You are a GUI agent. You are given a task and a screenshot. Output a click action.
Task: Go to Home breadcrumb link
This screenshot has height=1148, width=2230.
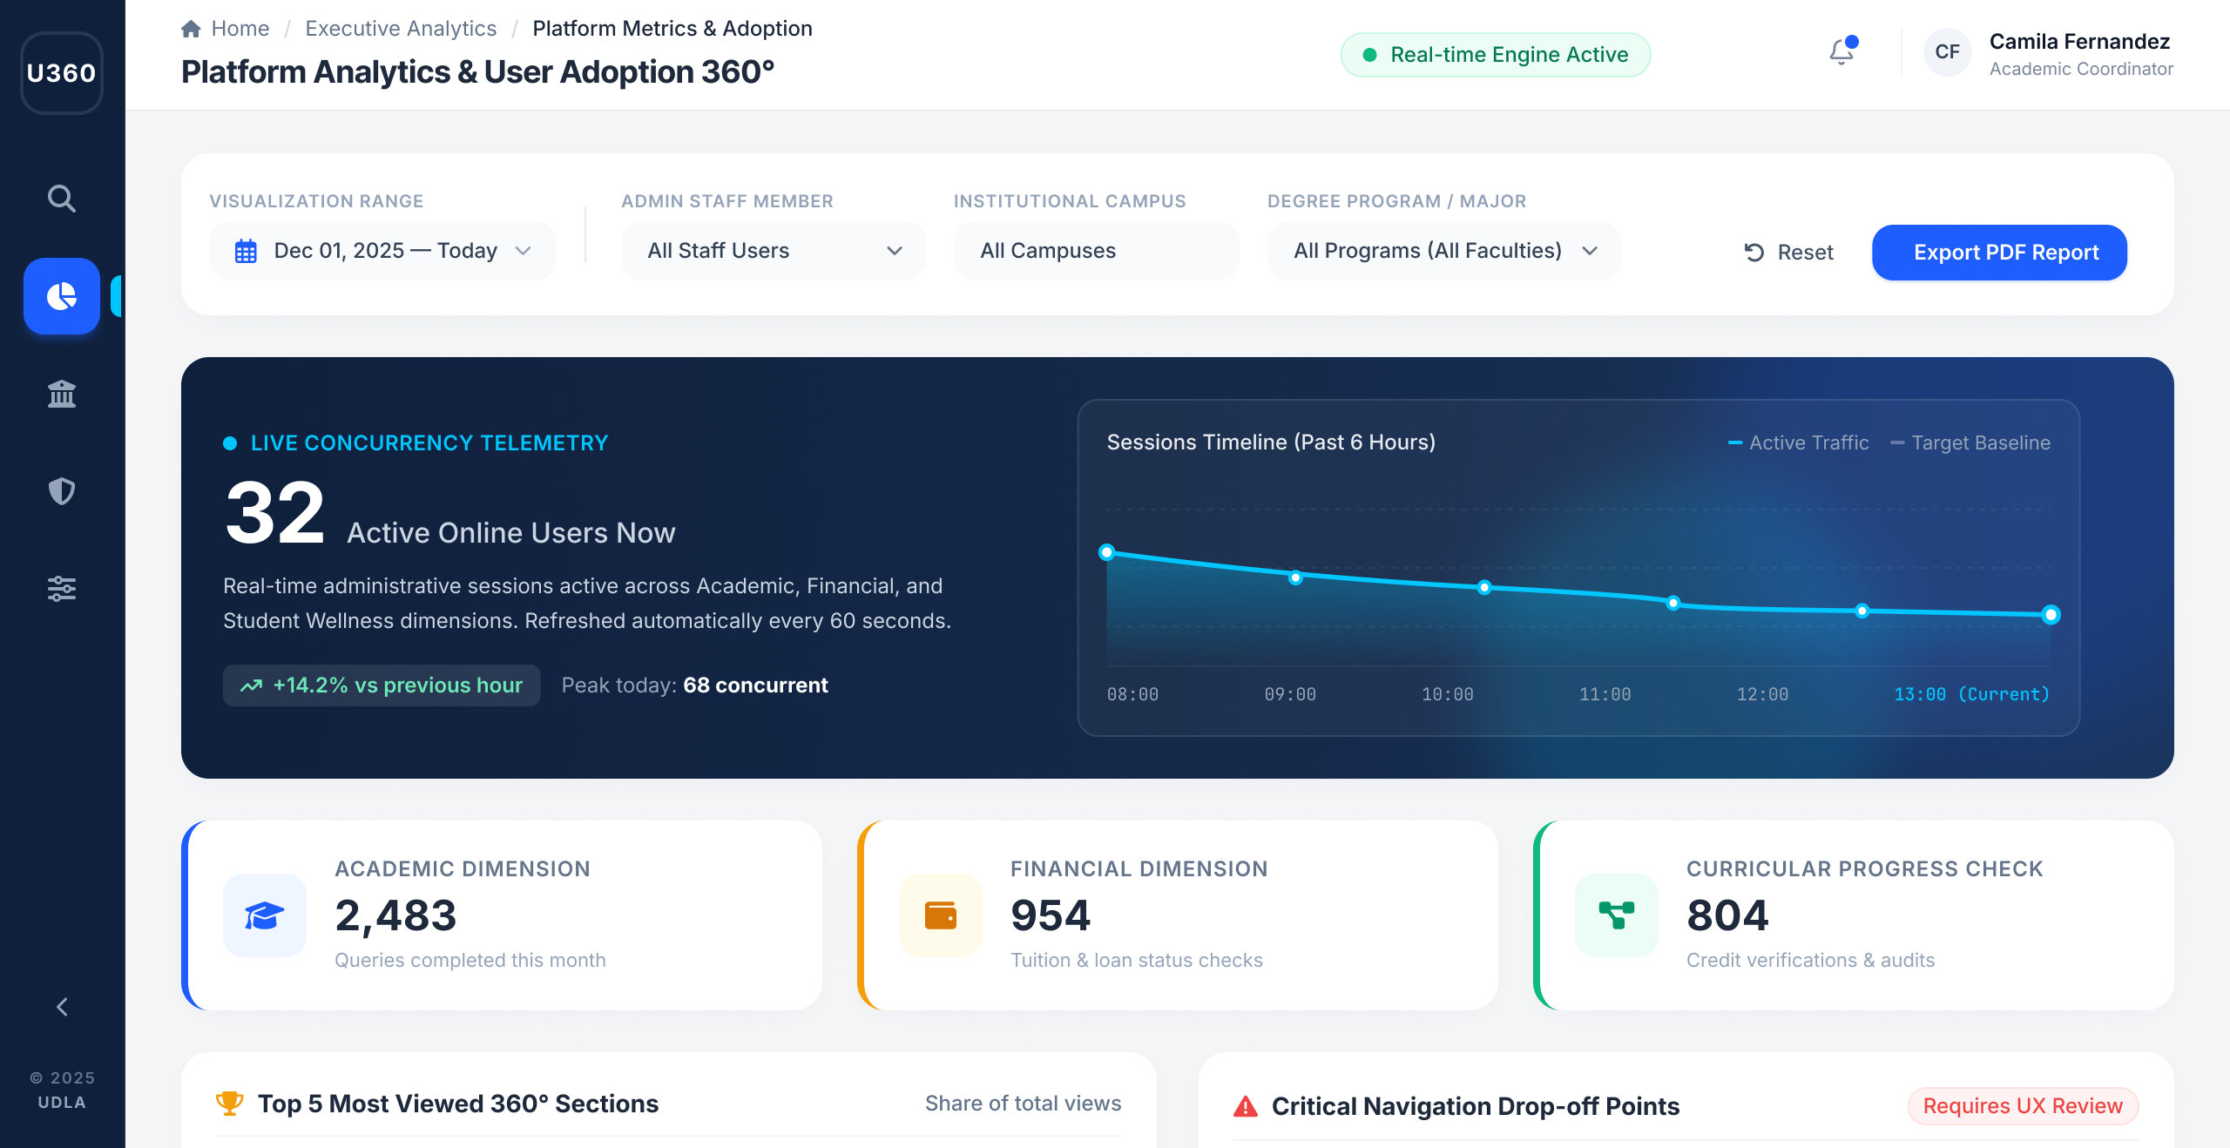coord(240,29)
